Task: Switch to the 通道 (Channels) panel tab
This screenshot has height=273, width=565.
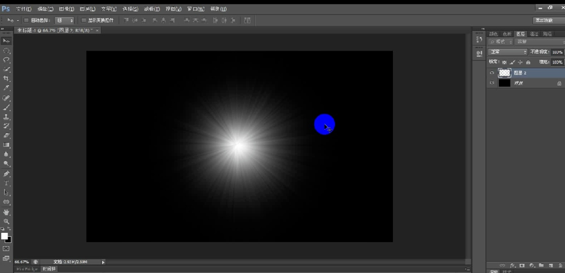Action: click(x=534, y=34)
